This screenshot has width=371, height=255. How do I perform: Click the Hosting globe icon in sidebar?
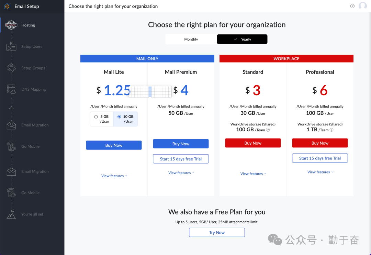pos(11,25)
